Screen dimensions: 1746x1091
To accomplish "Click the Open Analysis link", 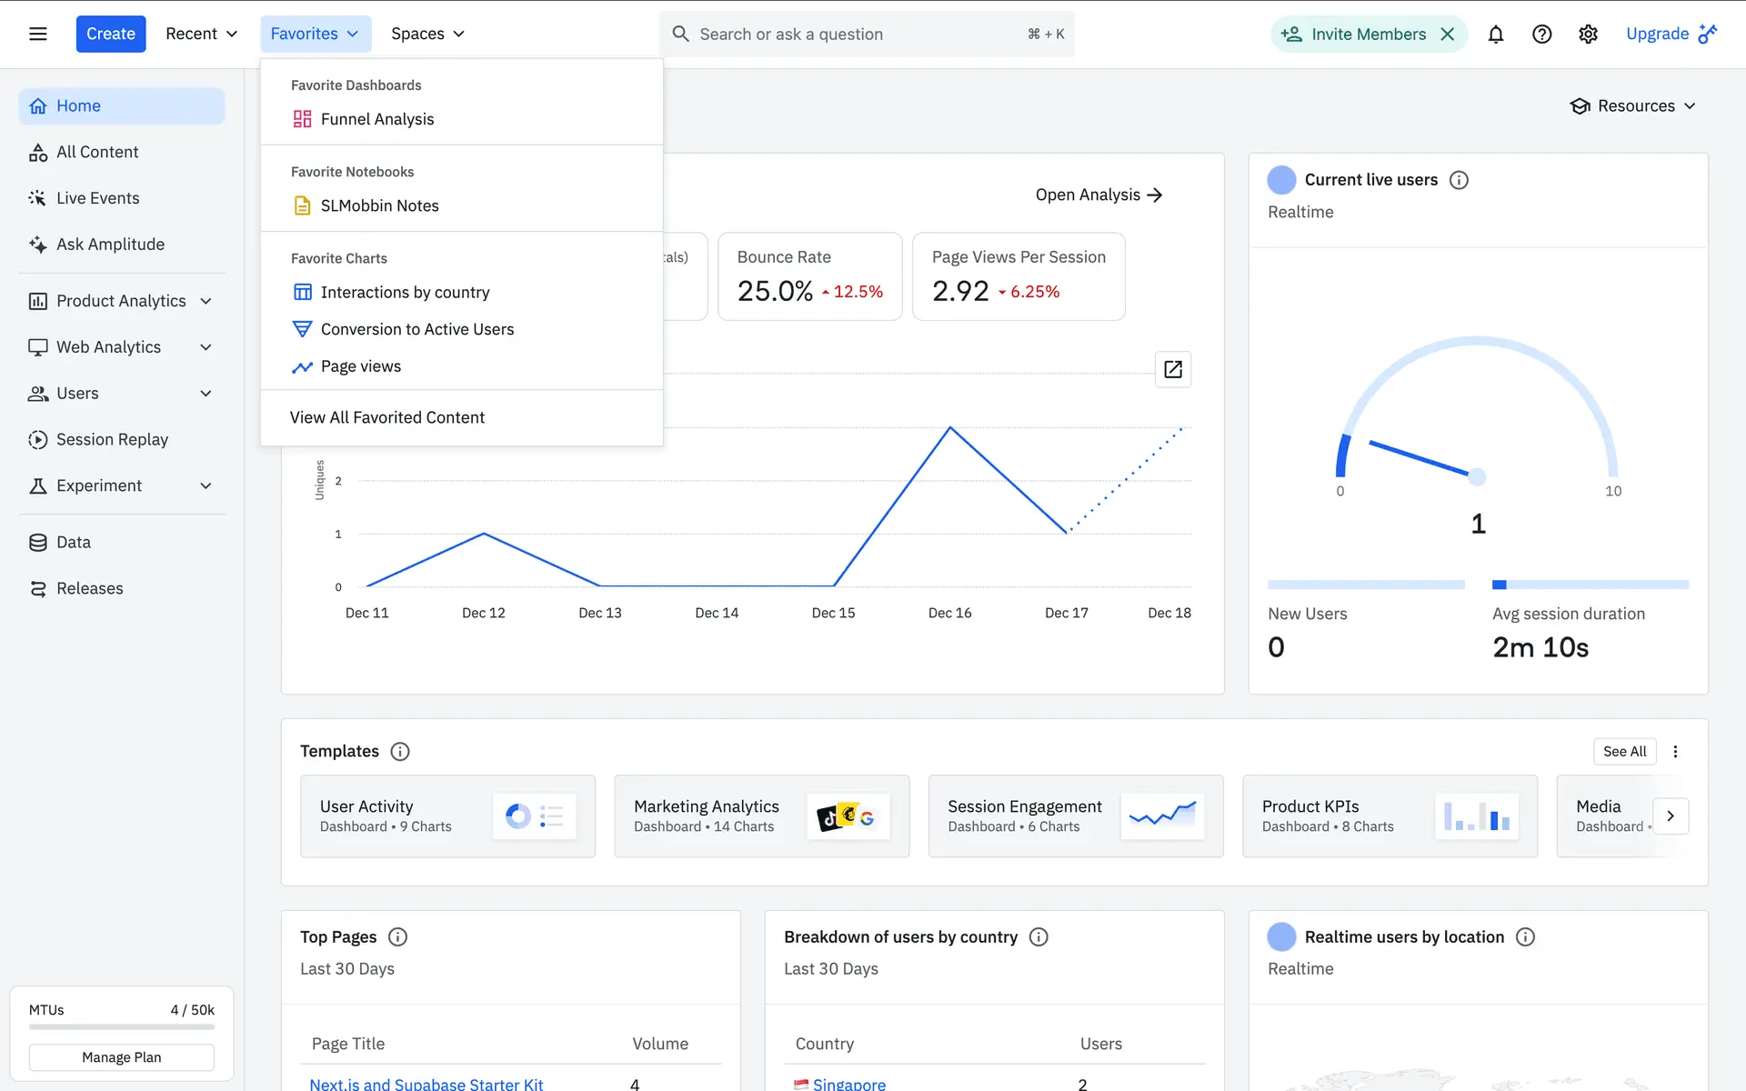I will pos(1099,195).
